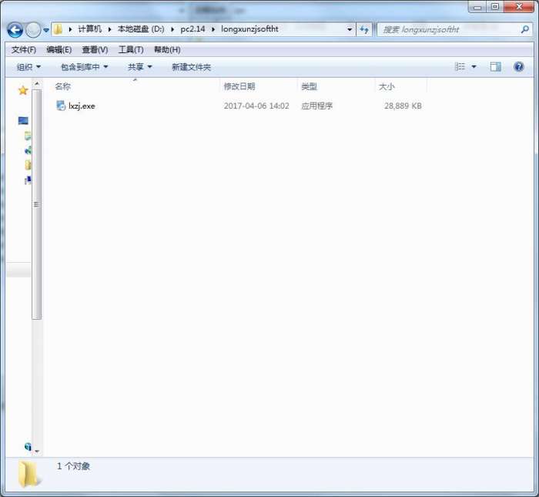This screenshot has width=539, height=497.
Task: Open the recent pages dropdown arrow
Action: 46,30
